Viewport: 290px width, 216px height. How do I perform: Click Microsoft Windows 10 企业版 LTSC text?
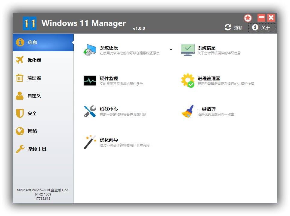point(43,190)
